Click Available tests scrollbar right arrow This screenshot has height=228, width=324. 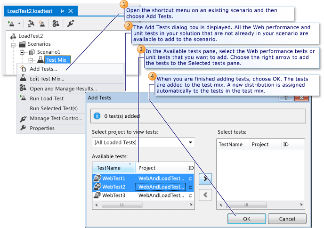(x=191, y=204)
